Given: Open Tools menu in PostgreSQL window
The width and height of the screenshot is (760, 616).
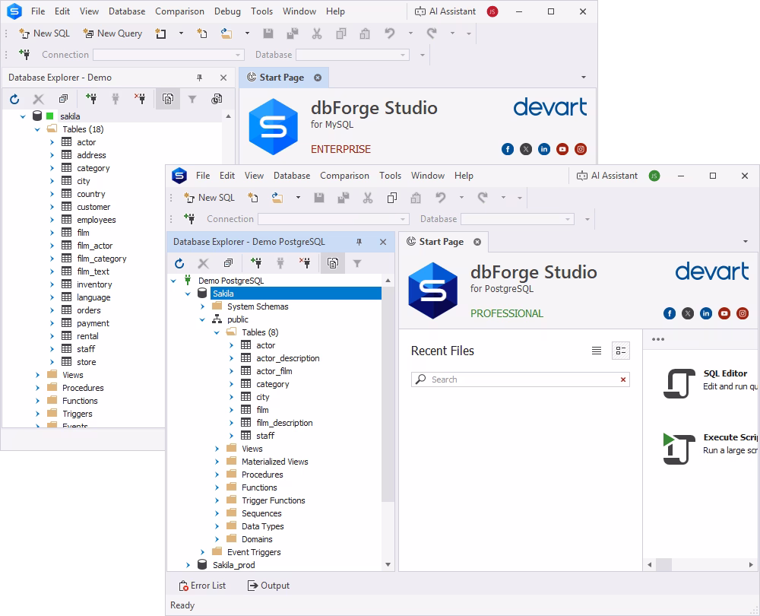Looking at the screenshot, I should (x=390, y=176).
